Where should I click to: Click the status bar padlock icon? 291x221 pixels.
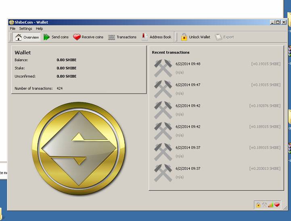258,205
